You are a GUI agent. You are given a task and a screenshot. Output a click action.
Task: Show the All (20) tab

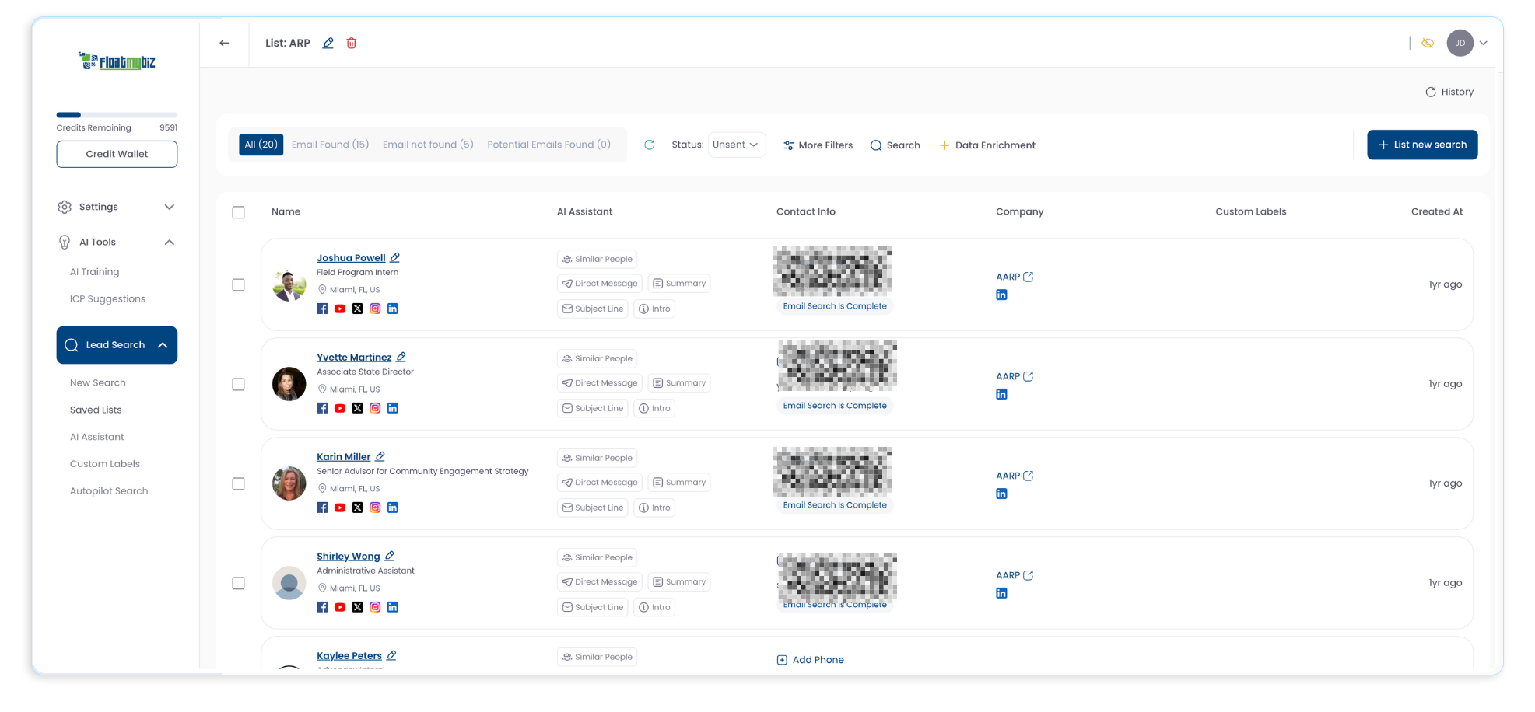point(261,145)
